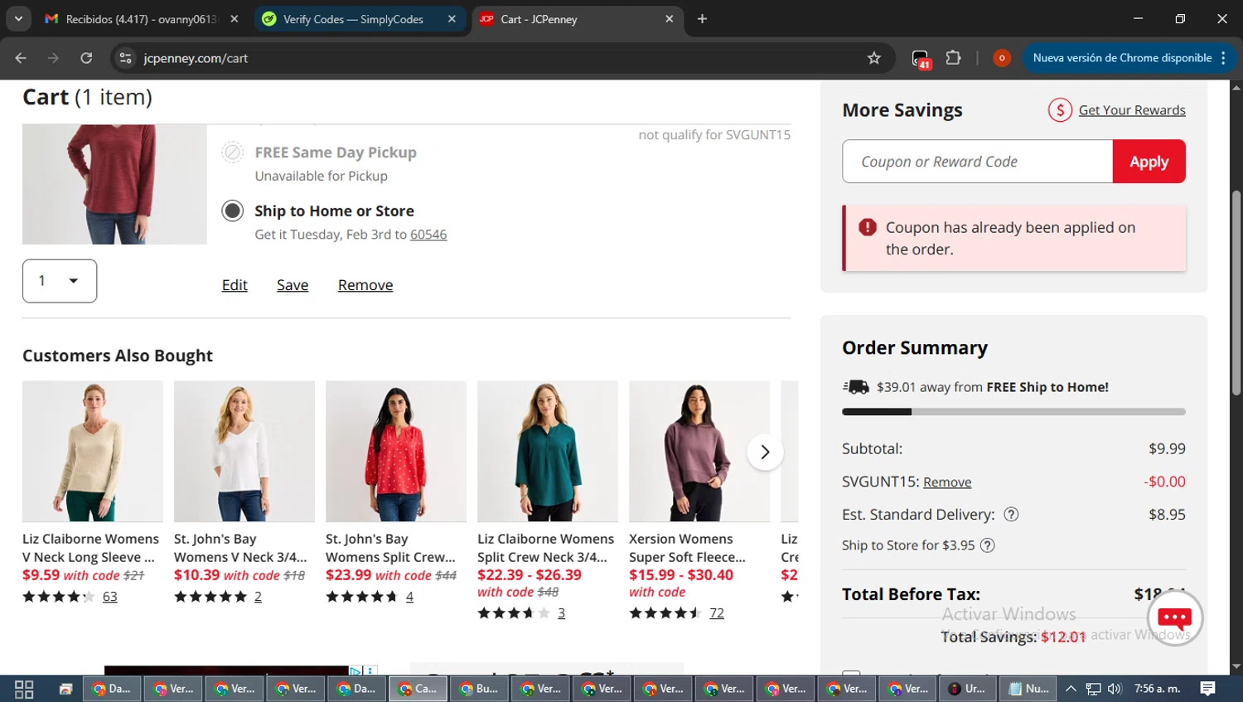Select Ship to Home or Store radio
1243x702 pixels.
click(233, 211)
